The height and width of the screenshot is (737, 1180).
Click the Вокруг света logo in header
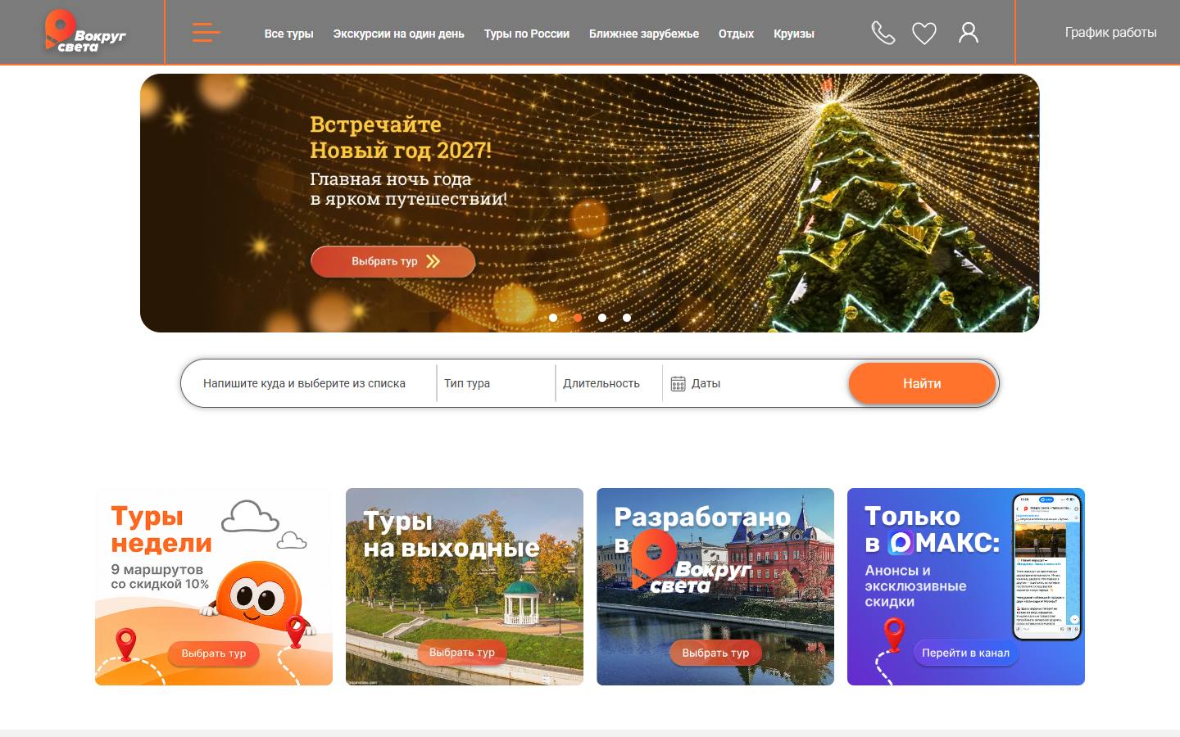coord(85,32)
